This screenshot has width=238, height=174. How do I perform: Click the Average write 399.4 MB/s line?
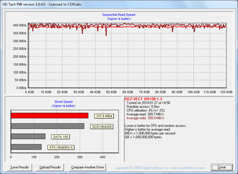[145, 118]
